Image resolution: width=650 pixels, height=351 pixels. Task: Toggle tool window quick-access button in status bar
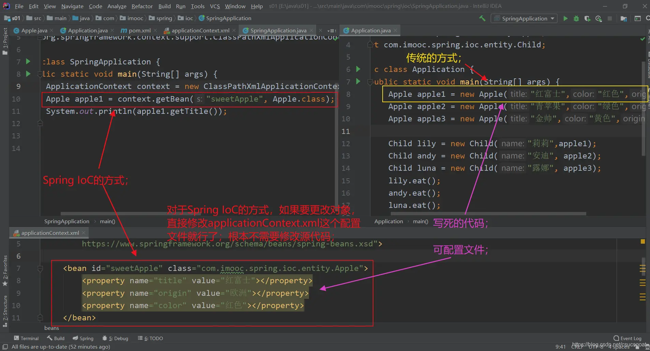tap(5, 347)
